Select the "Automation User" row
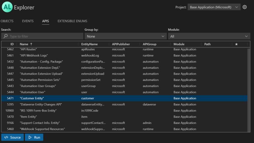The width and height of the screenshot is (254, 143). (124, 92)
